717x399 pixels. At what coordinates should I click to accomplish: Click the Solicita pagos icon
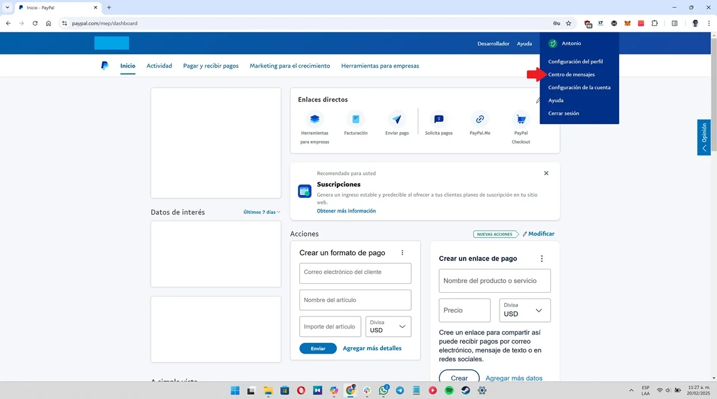[439, 119]
